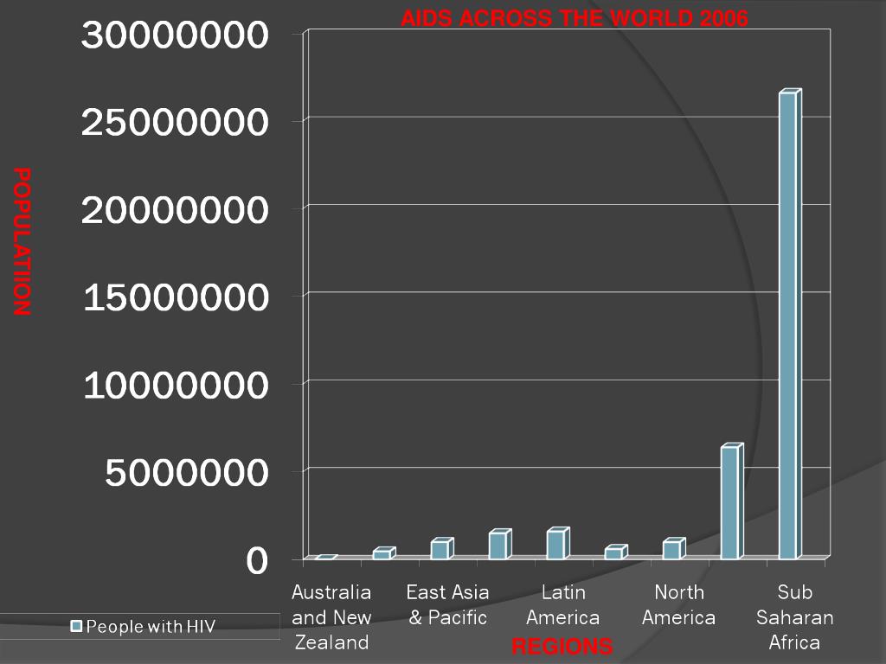Click the tallest bar above Sub Saharan Africa
886x664 pixels.
click(790, 324)
